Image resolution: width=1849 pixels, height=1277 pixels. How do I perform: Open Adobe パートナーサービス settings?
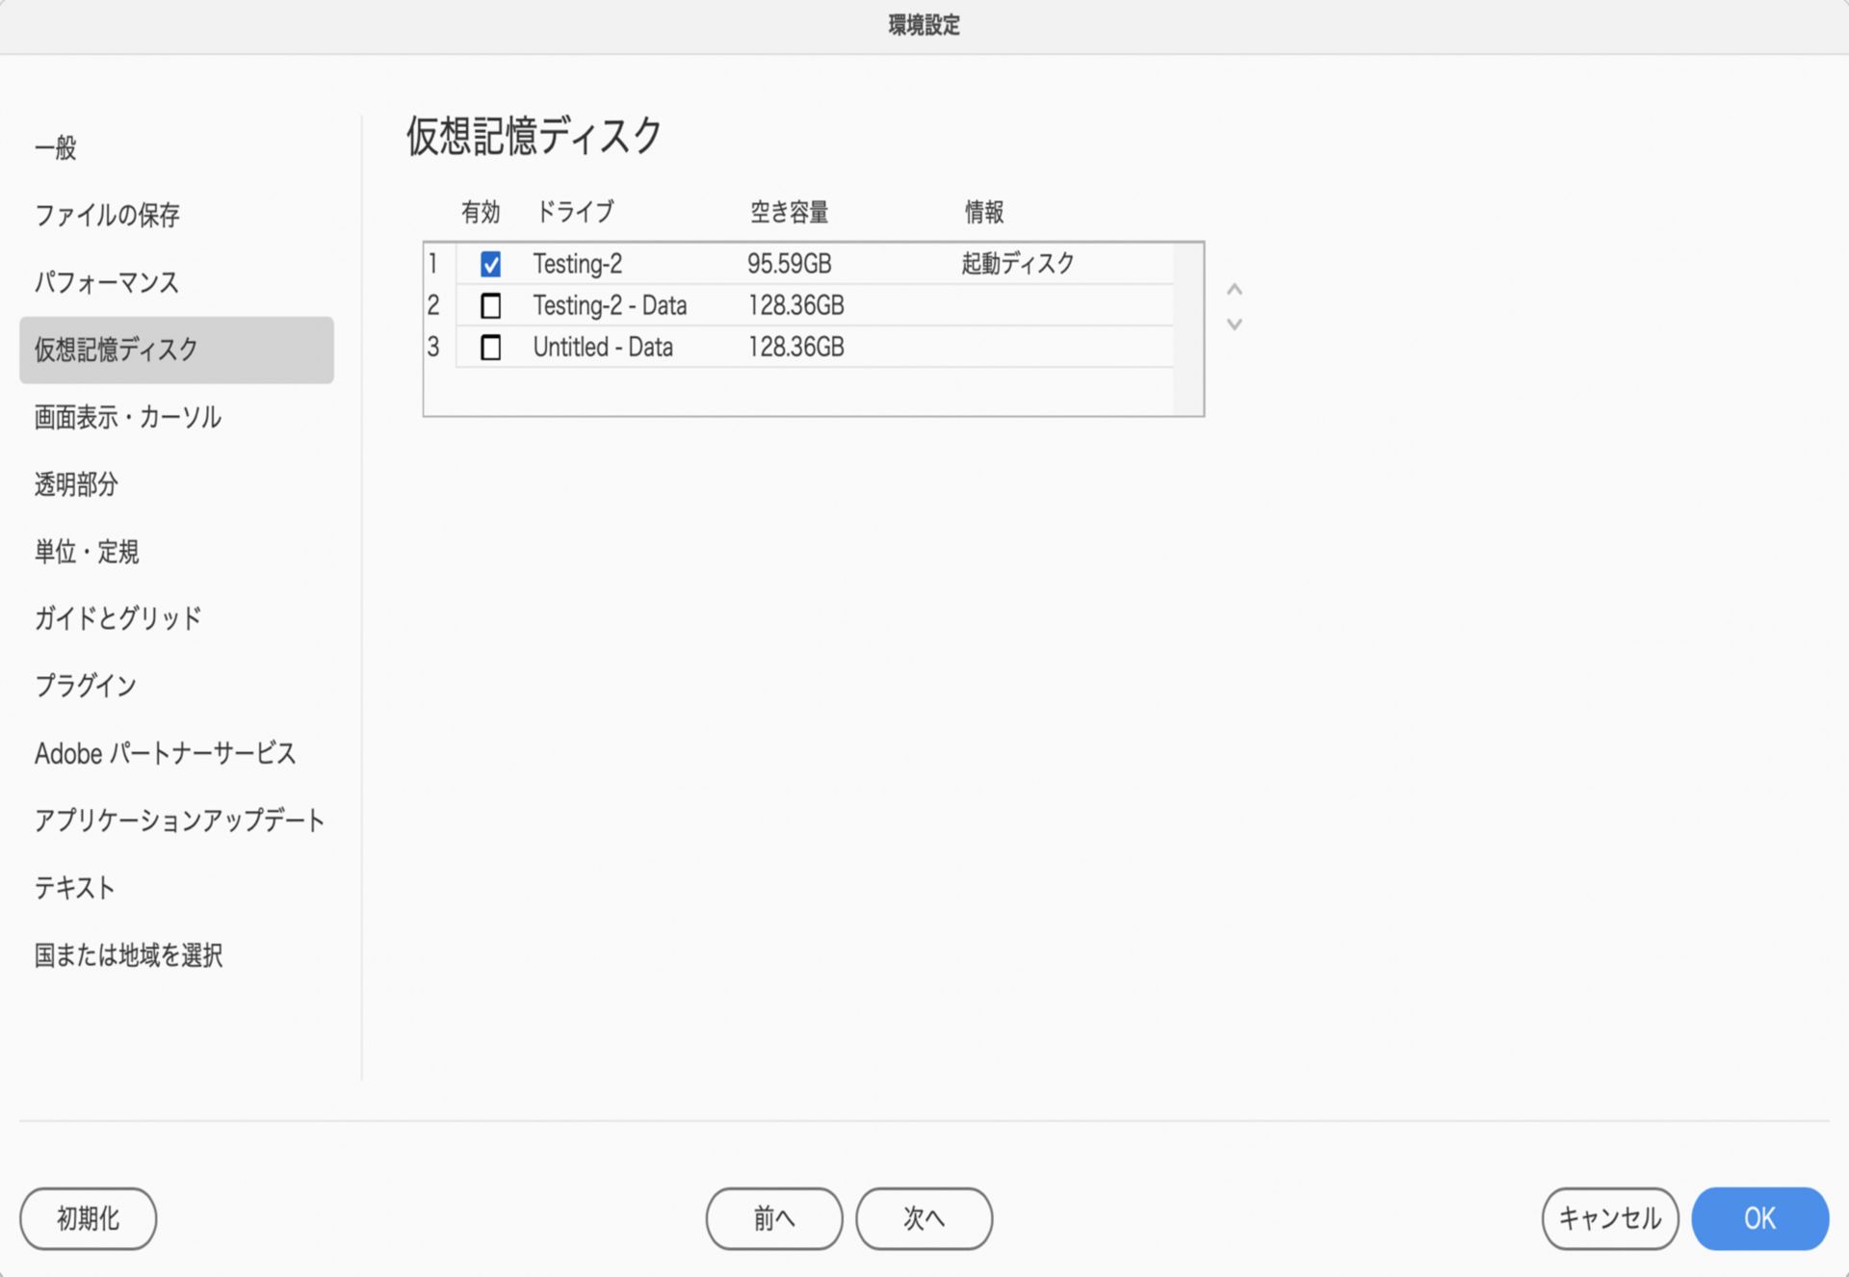point(165,753)
